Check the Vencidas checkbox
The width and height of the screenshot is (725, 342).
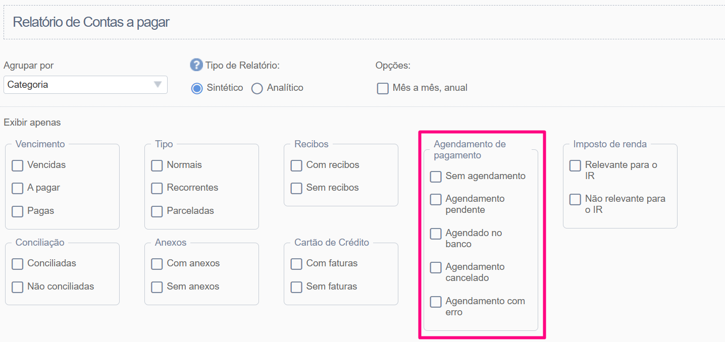[18, 165]
